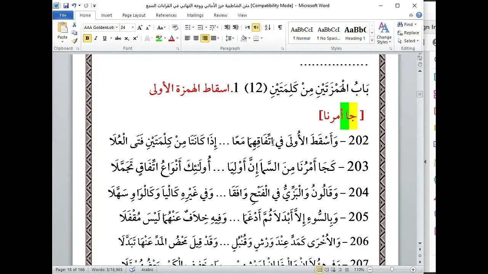
Task: Center the paragraph text
Action: (x=196, y=38)
